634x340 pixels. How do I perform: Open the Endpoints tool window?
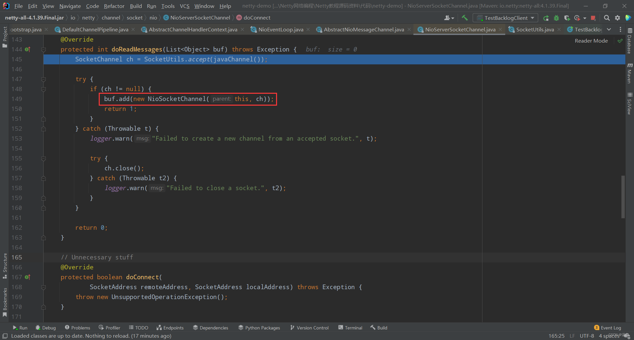point(170,327)
